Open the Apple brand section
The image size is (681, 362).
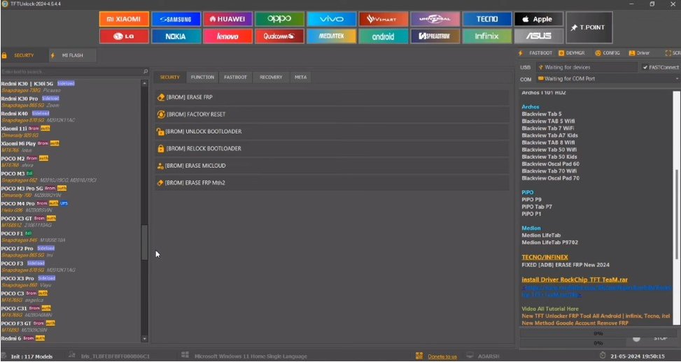pyautogui.click(x=538, y=19)
